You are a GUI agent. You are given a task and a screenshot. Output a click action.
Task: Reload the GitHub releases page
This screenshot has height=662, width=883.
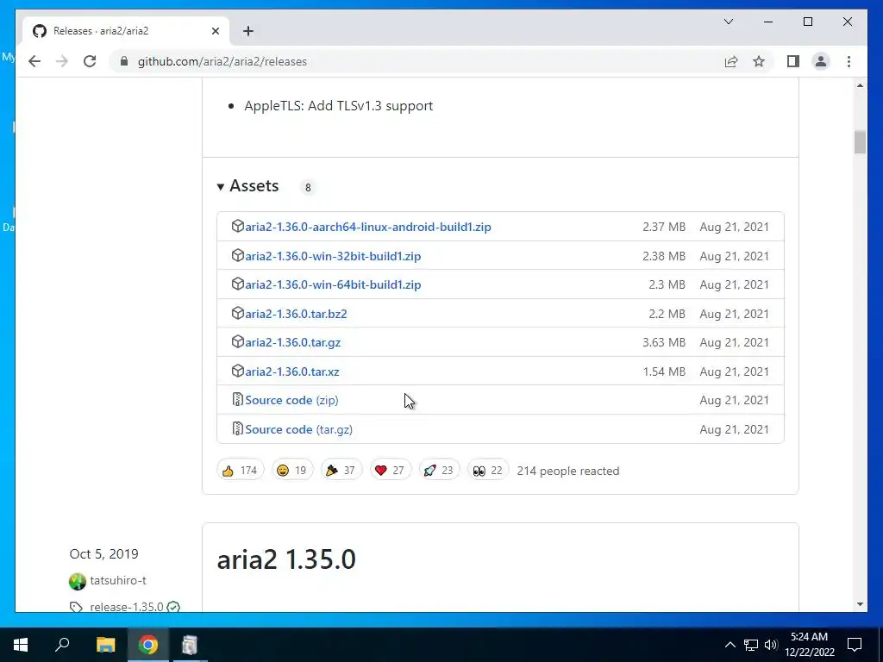coord(90,61)
